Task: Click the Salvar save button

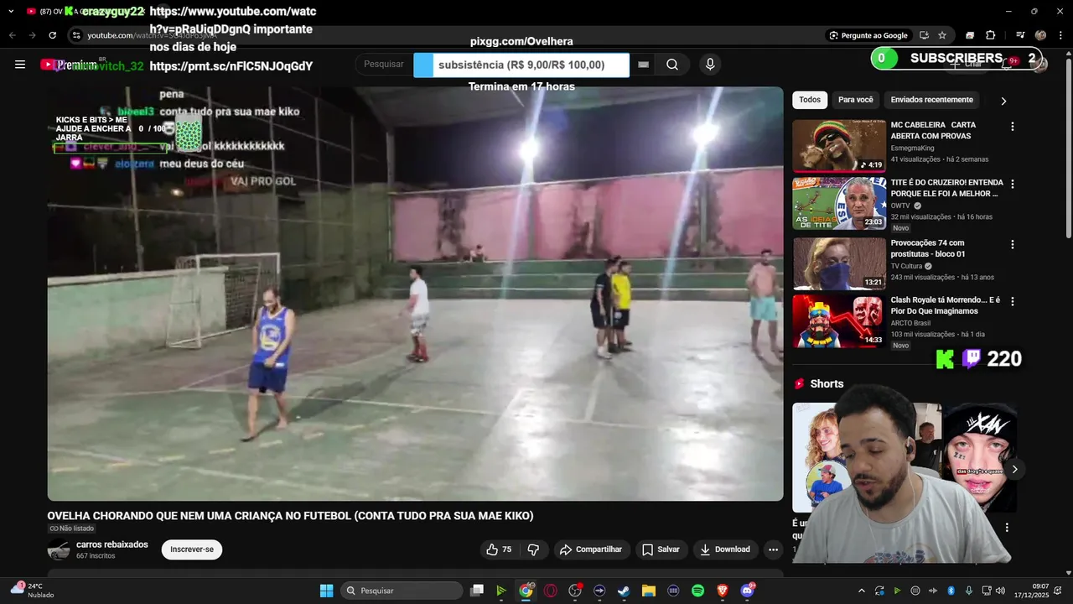Action: point(661,549)
